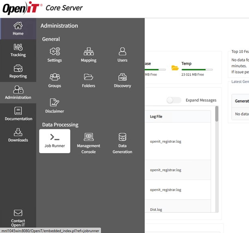Select Administration in the sidebar
The height and width of the screenshot is (233, 249).
(x=18, y=93)
